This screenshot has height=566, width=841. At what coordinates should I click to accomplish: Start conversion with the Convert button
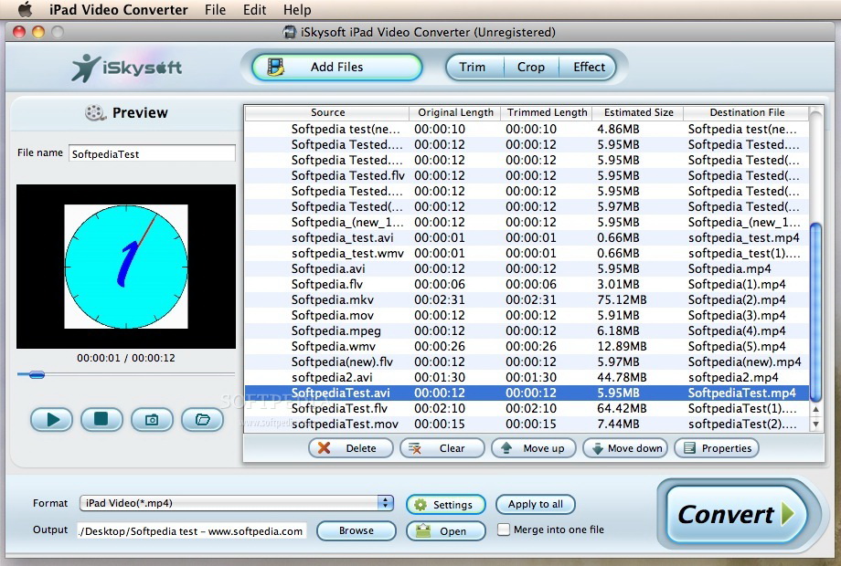736,514
